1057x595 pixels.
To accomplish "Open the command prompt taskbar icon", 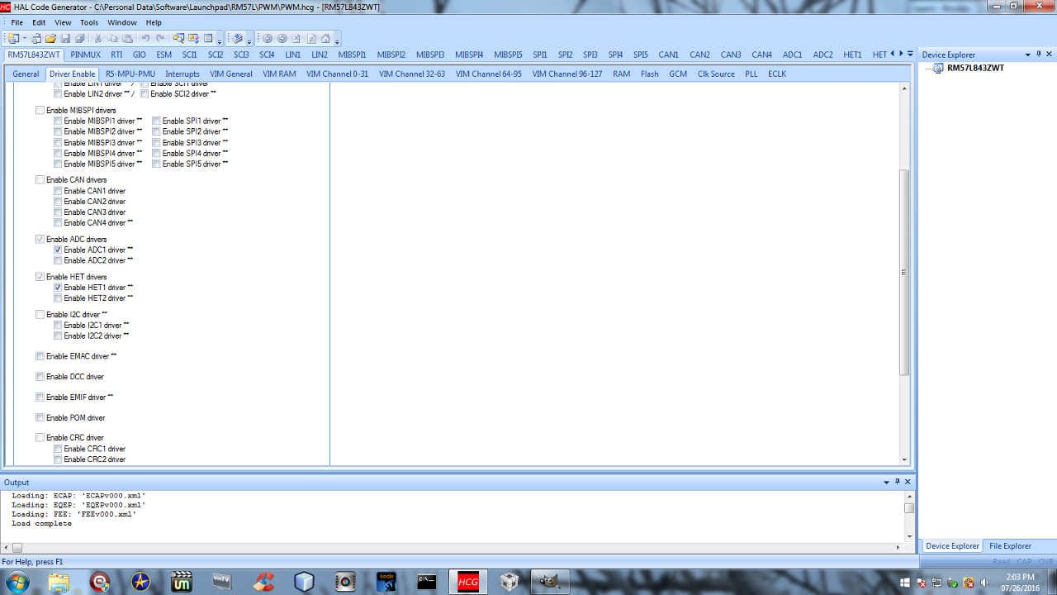I will tap(427, 582).
